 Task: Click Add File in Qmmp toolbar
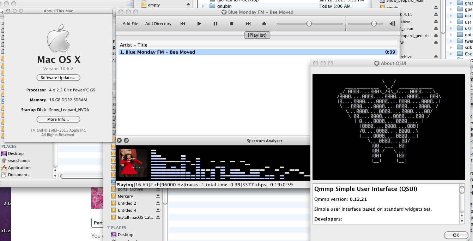pos(131,24)
